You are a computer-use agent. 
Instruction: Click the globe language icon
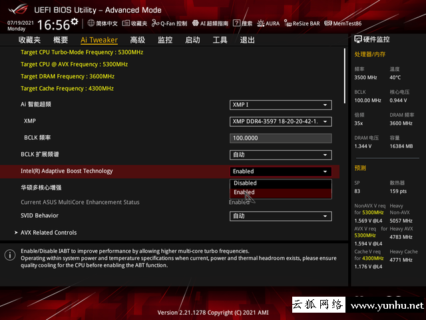[x=91, y=23]
